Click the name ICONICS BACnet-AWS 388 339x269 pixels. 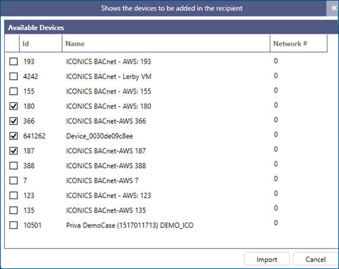coord(106,166)
